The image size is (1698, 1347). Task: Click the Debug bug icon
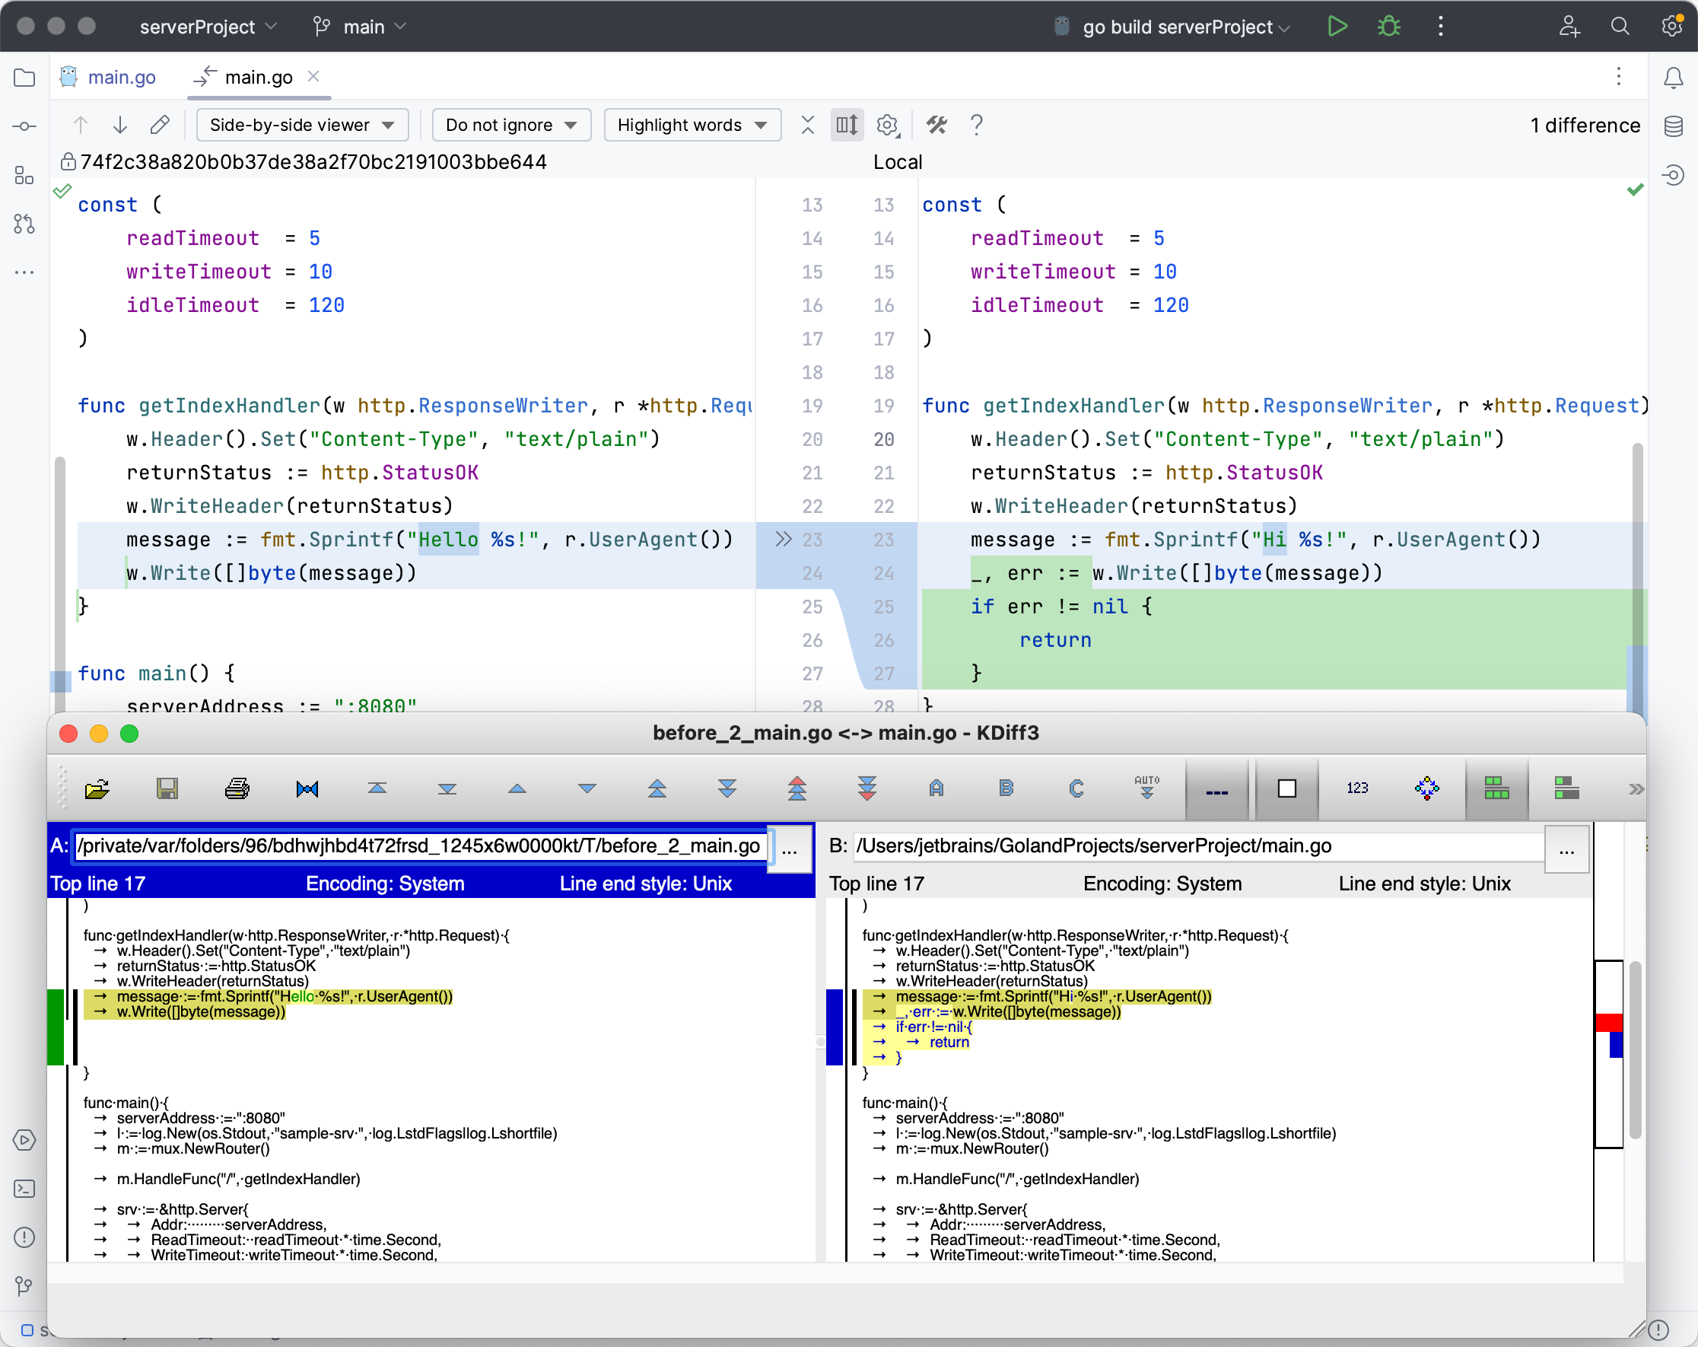coord(1388,26)
